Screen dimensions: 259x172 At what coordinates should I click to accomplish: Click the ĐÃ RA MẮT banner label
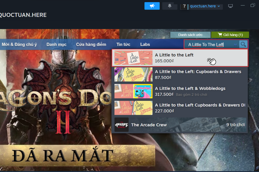coord(63,155)
